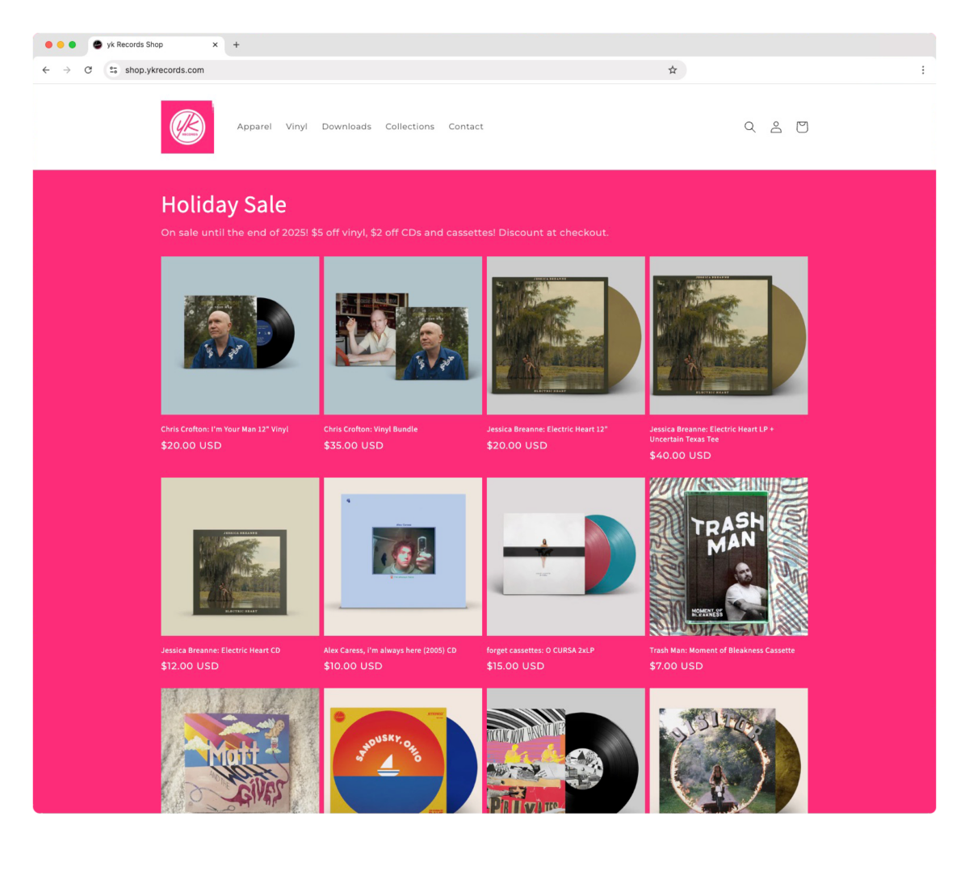969x884 pixels.
Task: Open the Contact page link
Action: [466, 127]
